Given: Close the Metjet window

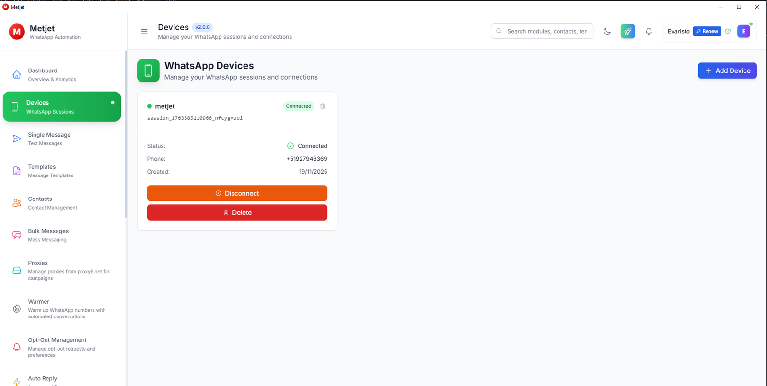Looking at the screenshot, I should point(757,7).
